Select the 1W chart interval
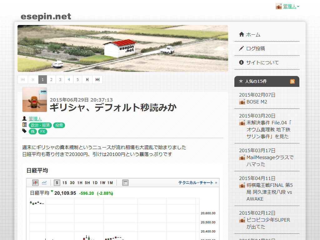 (102, 182)
